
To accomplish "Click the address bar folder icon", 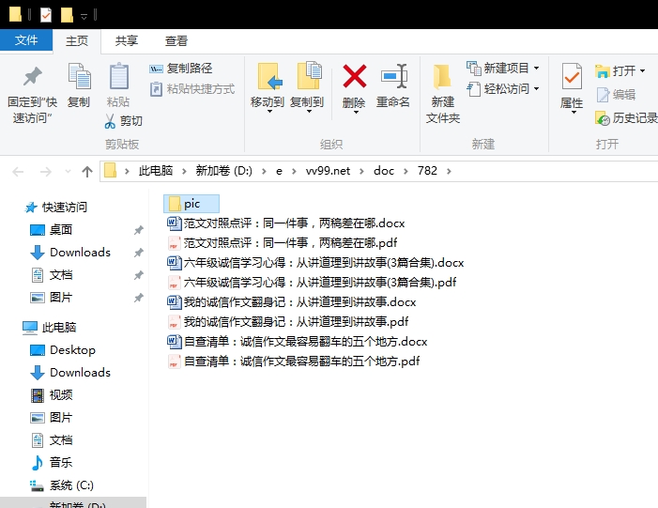I will pos(110,171).
